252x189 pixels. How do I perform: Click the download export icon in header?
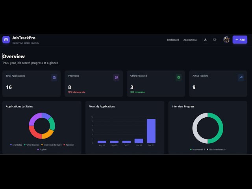point(206,40)
